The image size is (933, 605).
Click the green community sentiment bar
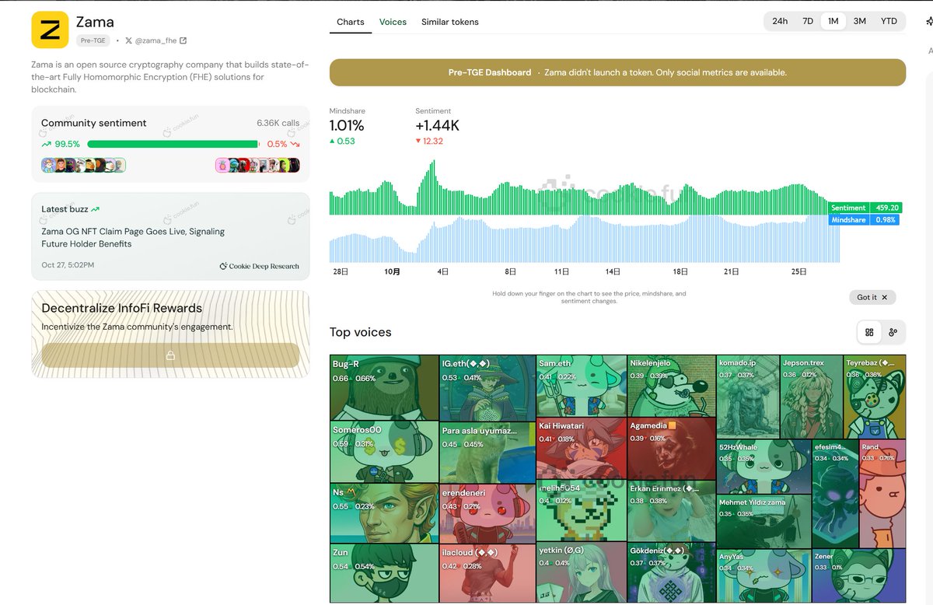[173, 144]
